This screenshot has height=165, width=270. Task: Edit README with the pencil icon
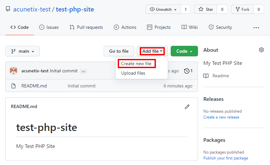(187, 107)
